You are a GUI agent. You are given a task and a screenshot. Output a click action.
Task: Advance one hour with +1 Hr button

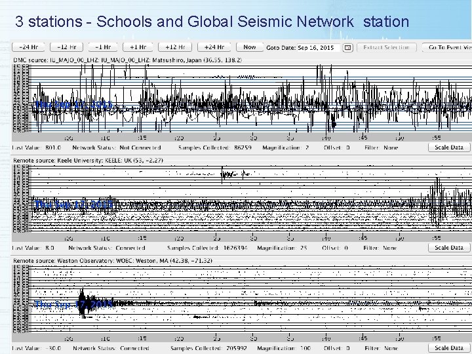138,47
